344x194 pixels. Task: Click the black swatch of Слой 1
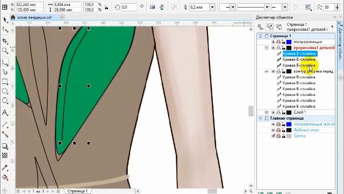289,113
